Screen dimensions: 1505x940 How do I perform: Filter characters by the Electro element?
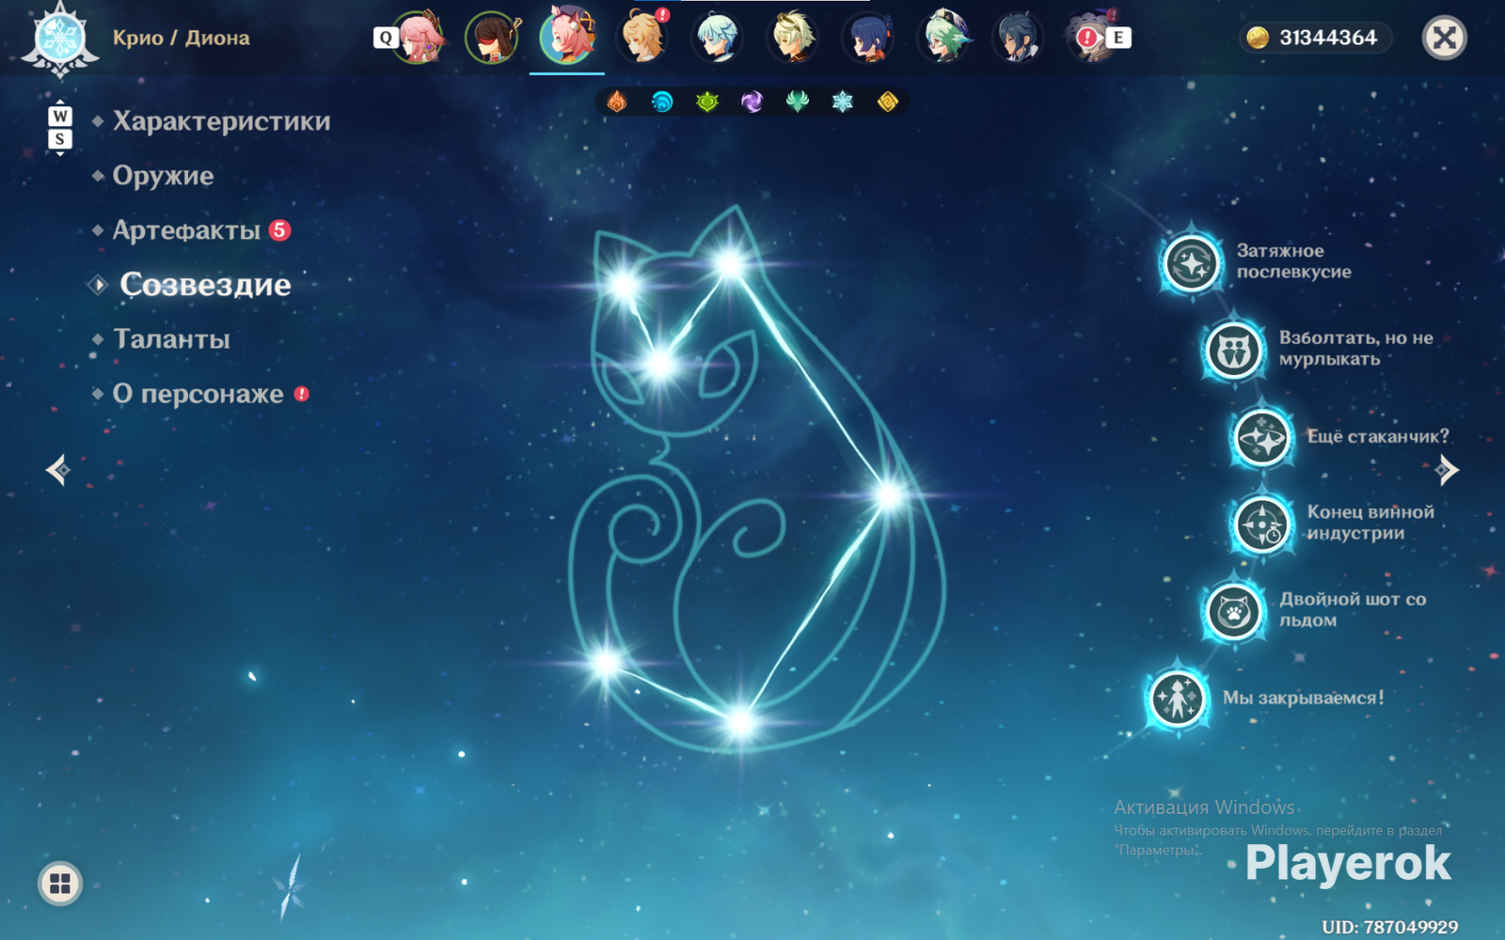coord(752,102)
